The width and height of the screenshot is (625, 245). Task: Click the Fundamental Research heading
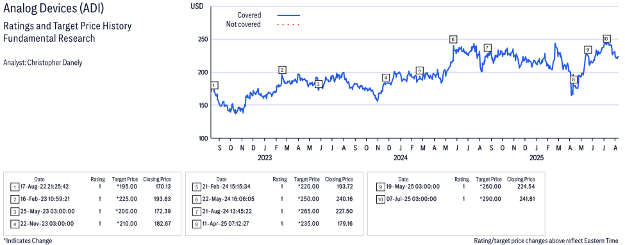pyautogui.click(x=49, y=38)
